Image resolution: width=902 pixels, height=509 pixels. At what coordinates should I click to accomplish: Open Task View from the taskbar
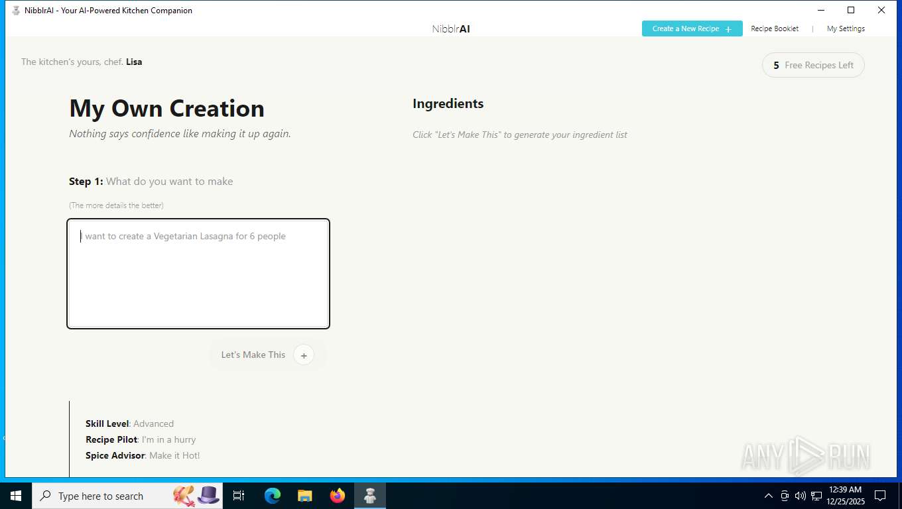239,496
